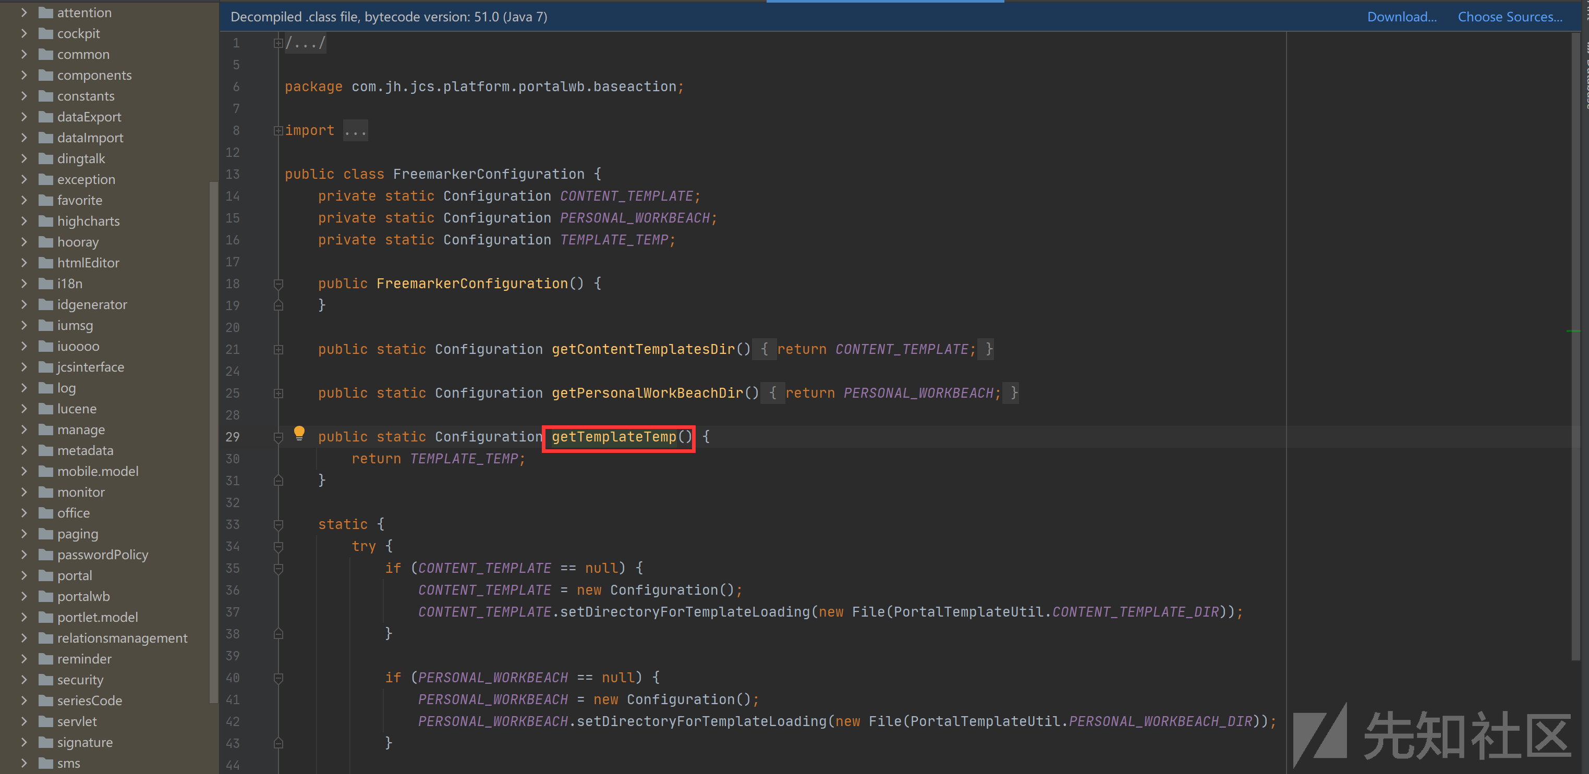Expand the folded import block

tap(278, 131)
